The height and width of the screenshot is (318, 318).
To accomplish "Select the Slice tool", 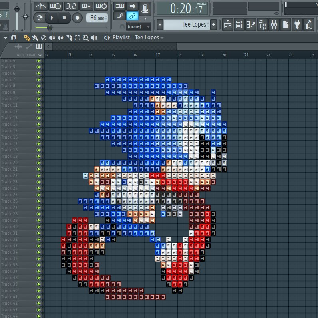I will click(69, 38).
